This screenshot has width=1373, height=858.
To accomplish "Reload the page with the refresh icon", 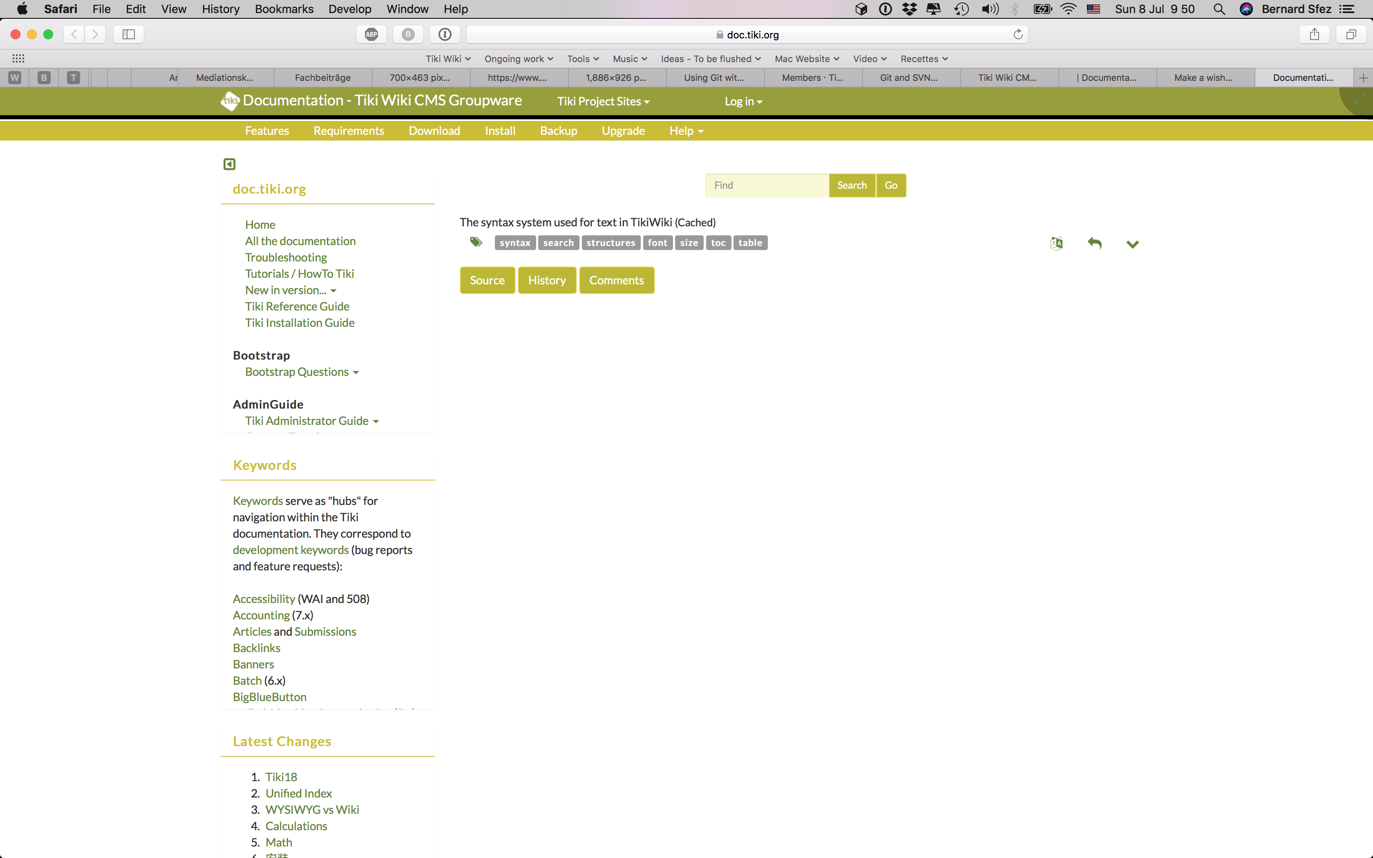I will (1018, 35).
